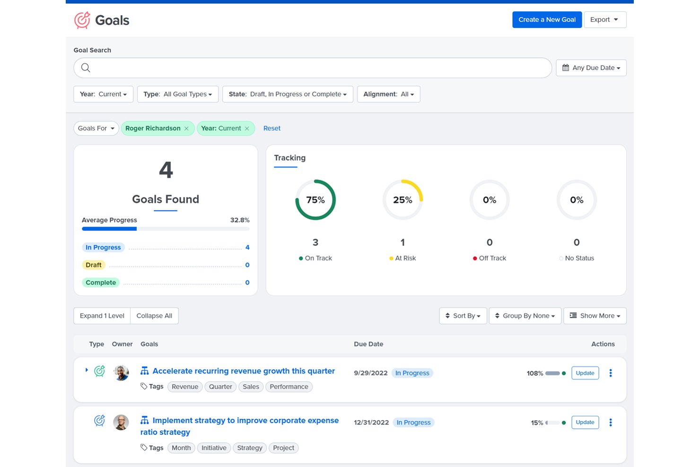Screen dimensions: 700x467
Task: Remove the Roger Richardson filter chip
Action: [x=186, y=128]
